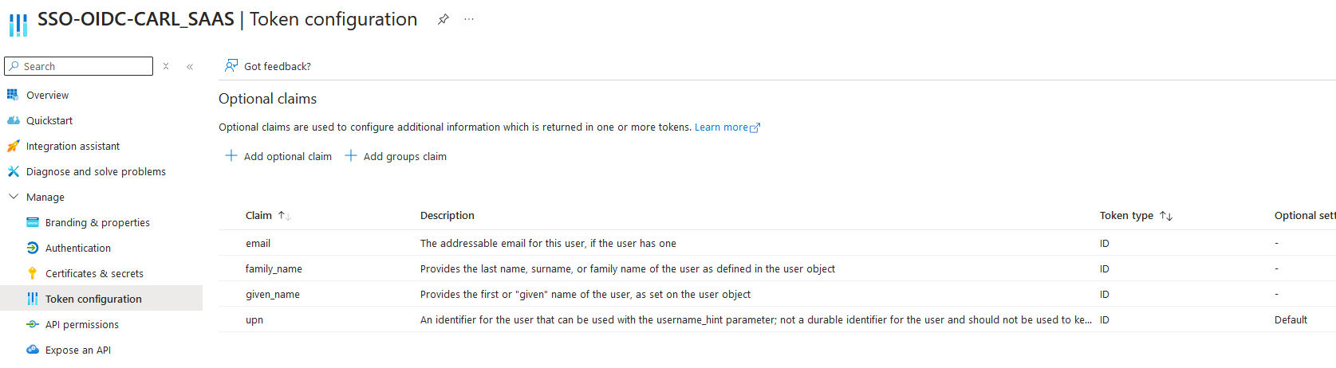Click the Add optional claim plus icon
The height and width of the screenshot is (368, 1336).
point(231,155)
